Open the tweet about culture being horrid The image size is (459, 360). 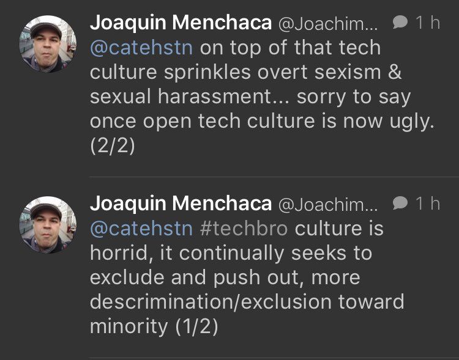pyautogui.click(x=245, y=277)
